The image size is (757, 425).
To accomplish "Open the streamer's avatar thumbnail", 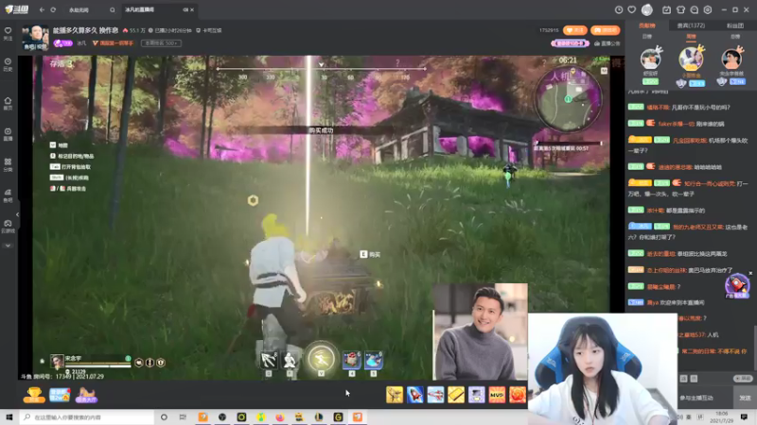I will (x=35, y=37).
